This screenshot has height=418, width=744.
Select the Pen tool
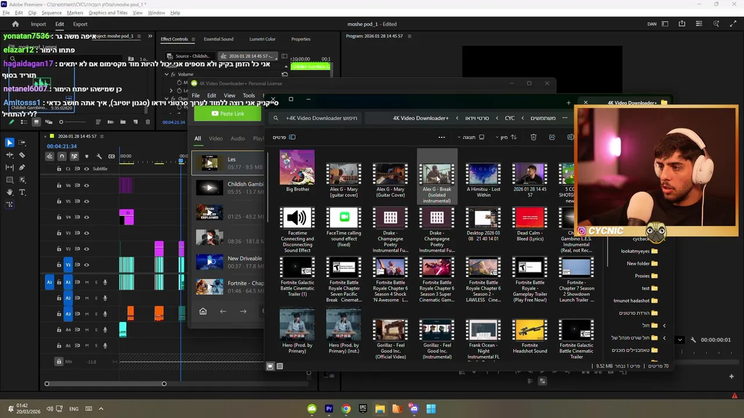(x=22, y=167)
